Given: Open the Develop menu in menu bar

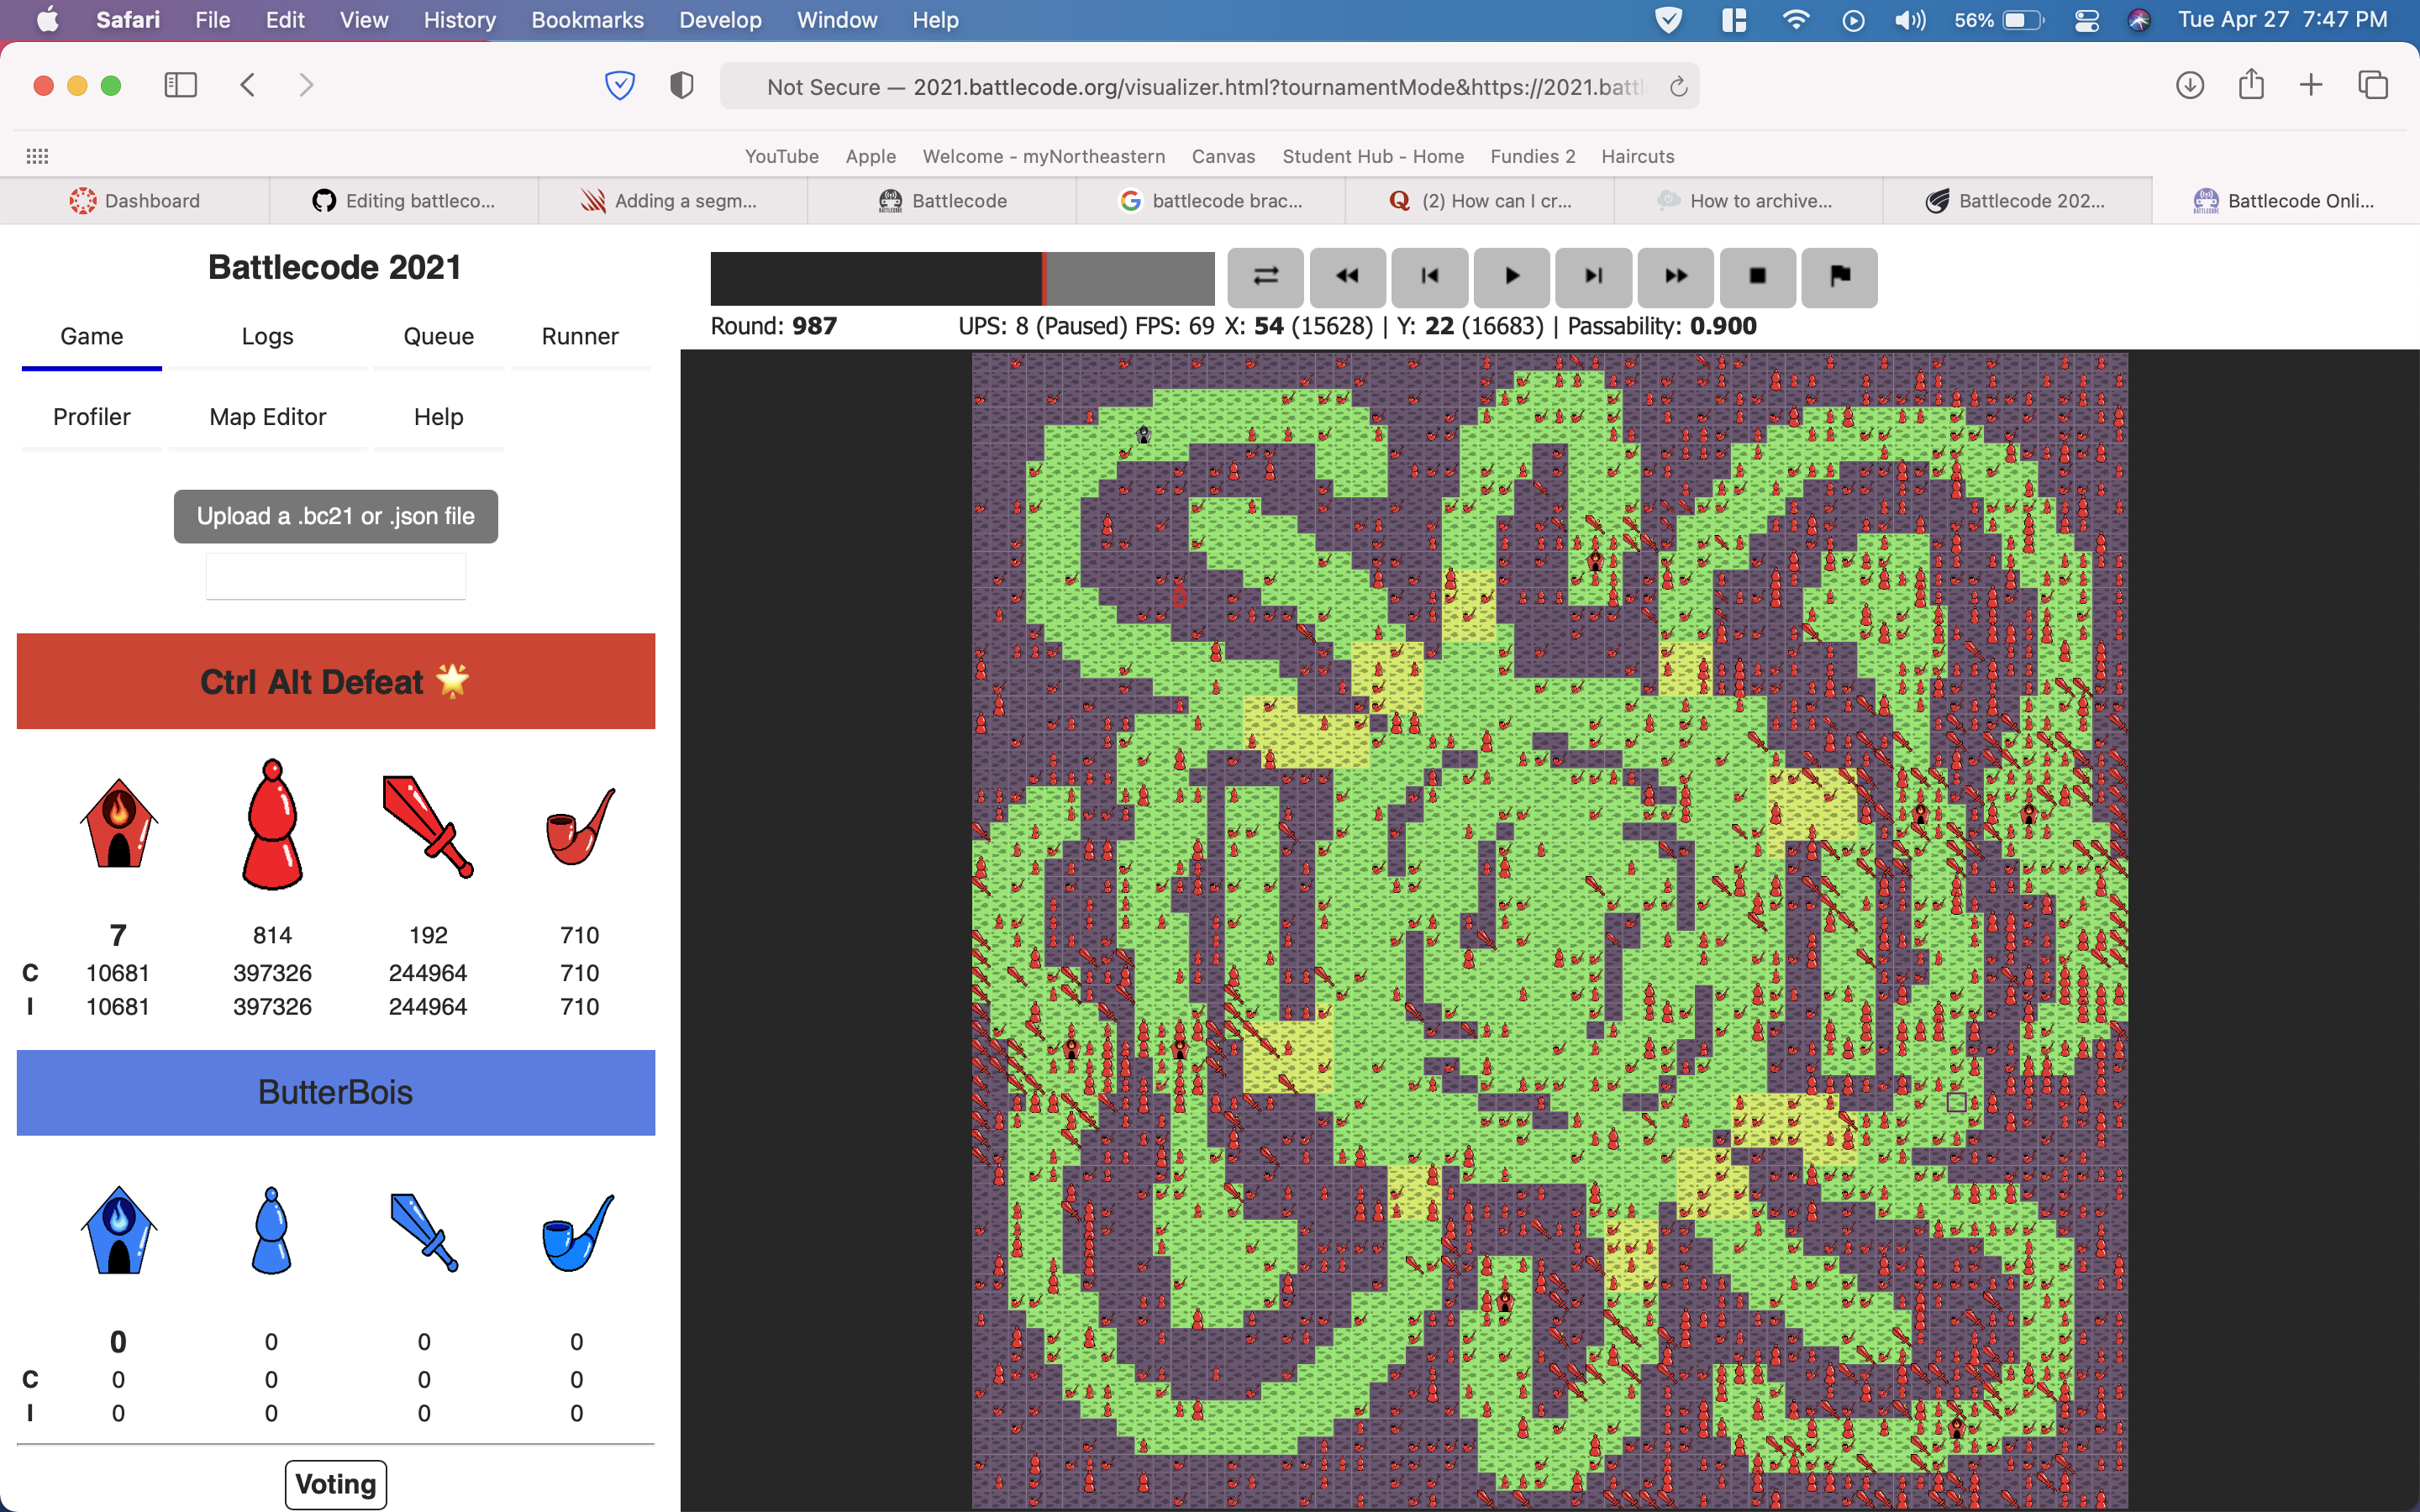Looking at the screenshot, I should point(719,20).
